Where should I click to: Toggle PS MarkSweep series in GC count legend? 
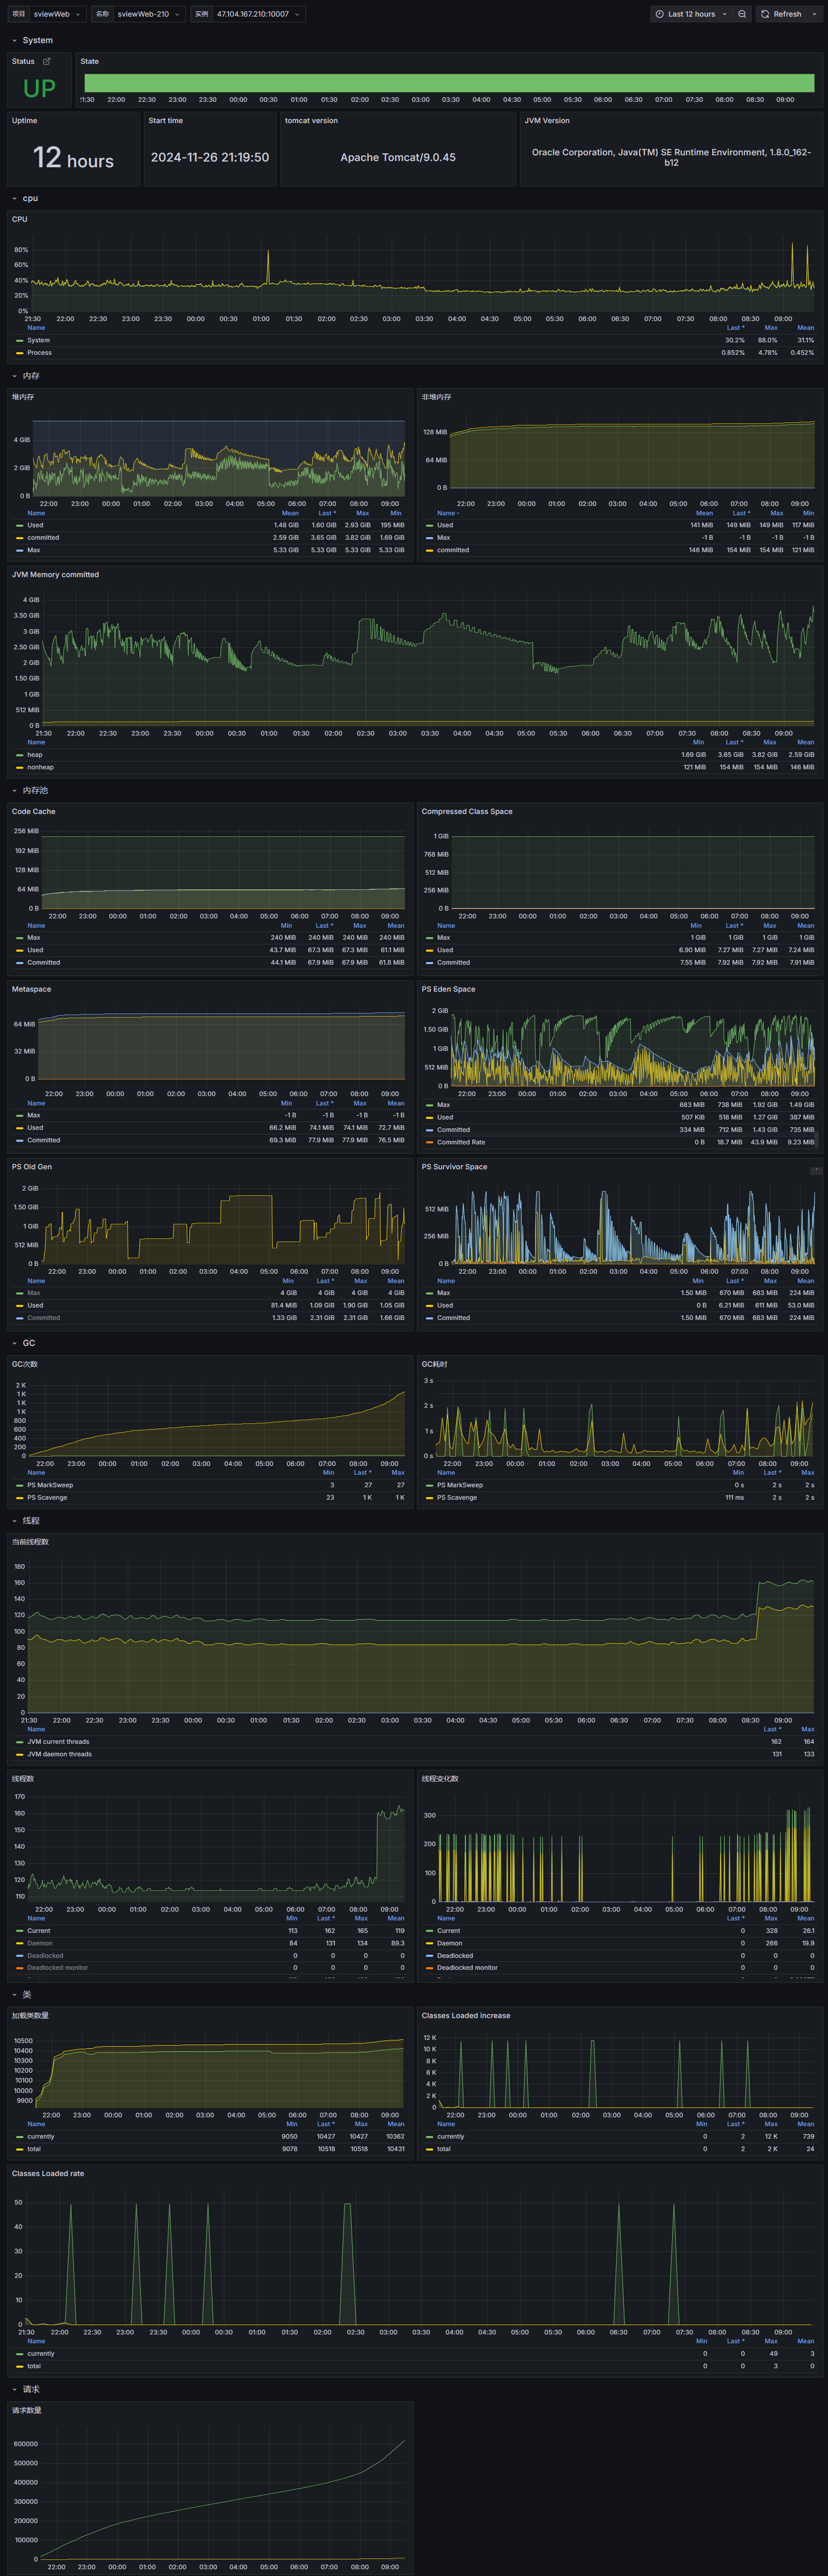tap(50, 1485)
